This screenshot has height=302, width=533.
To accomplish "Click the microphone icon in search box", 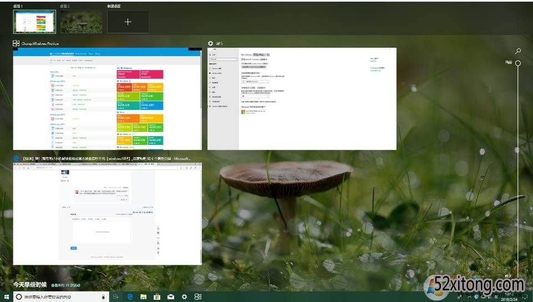I will (103, 297).
